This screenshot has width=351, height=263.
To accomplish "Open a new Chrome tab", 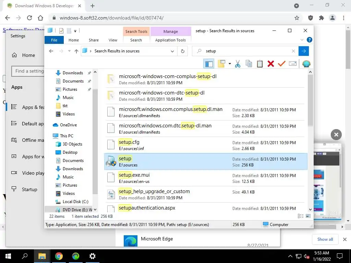I will pyautogui.click(x=93, y=6).
